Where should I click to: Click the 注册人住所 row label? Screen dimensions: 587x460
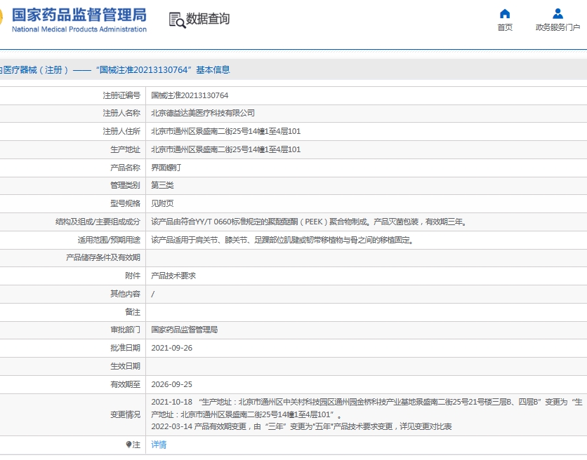121,131
